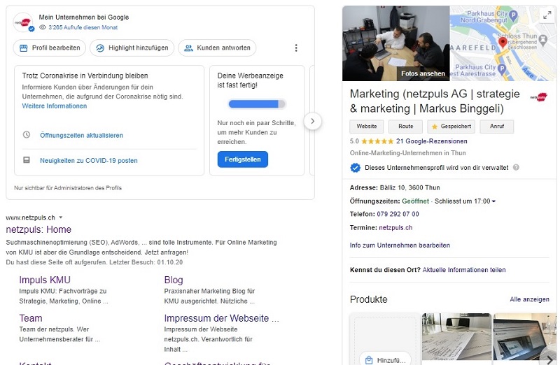Open the office photo Fotos ansehen
Image resolution: width=560 pixels, height=365 pixels.
pyautogui.click(x=395, y=43)
